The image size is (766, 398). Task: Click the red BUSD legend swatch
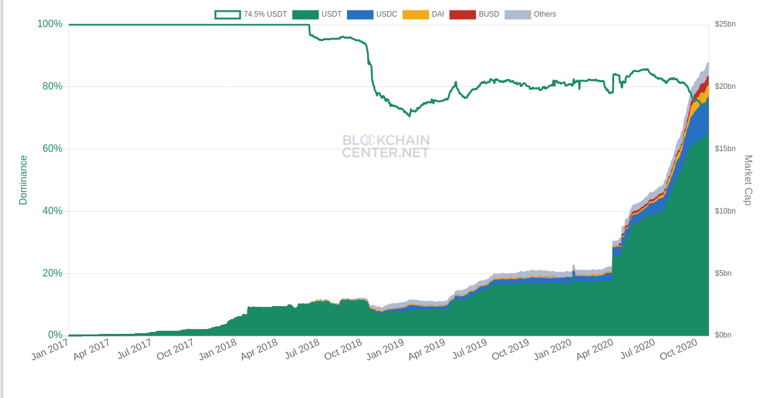(462, 14)
